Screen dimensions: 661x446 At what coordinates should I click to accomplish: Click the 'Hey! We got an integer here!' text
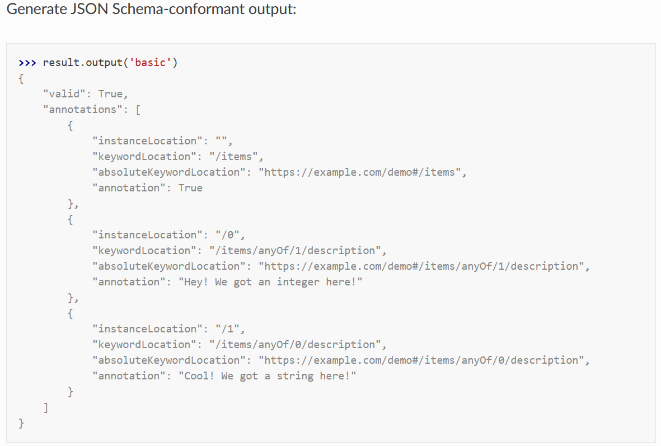(x=270, y=282)
